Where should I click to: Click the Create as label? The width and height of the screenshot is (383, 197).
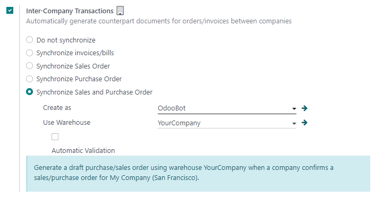[x=57, y=108]
